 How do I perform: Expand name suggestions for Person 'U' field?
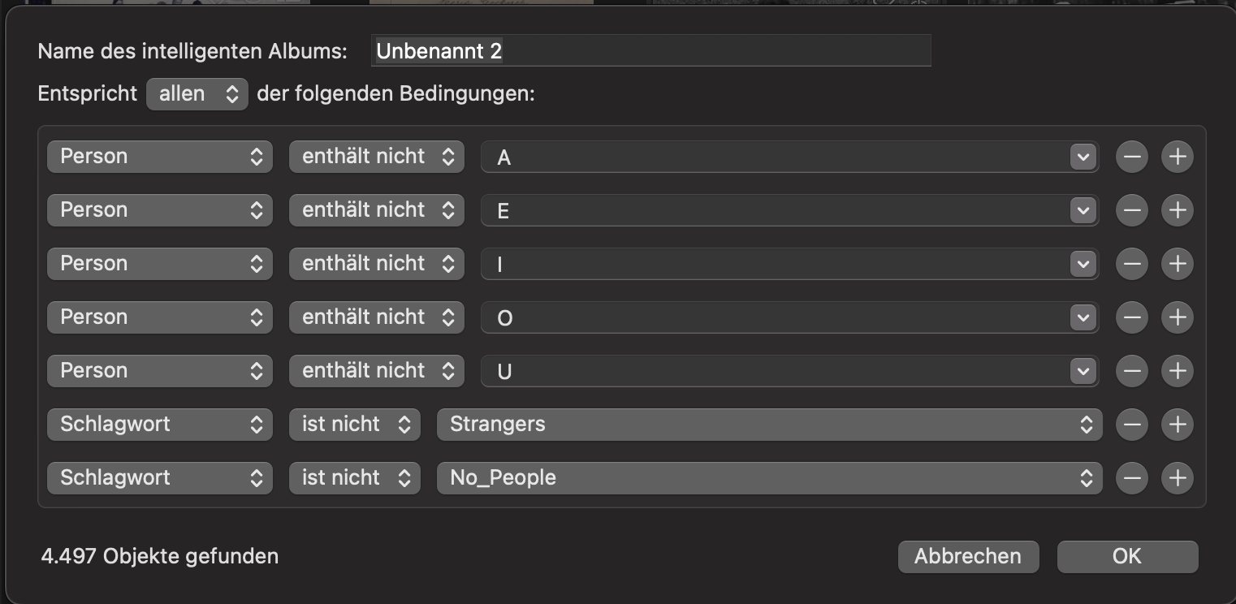tap(1083, 371)
